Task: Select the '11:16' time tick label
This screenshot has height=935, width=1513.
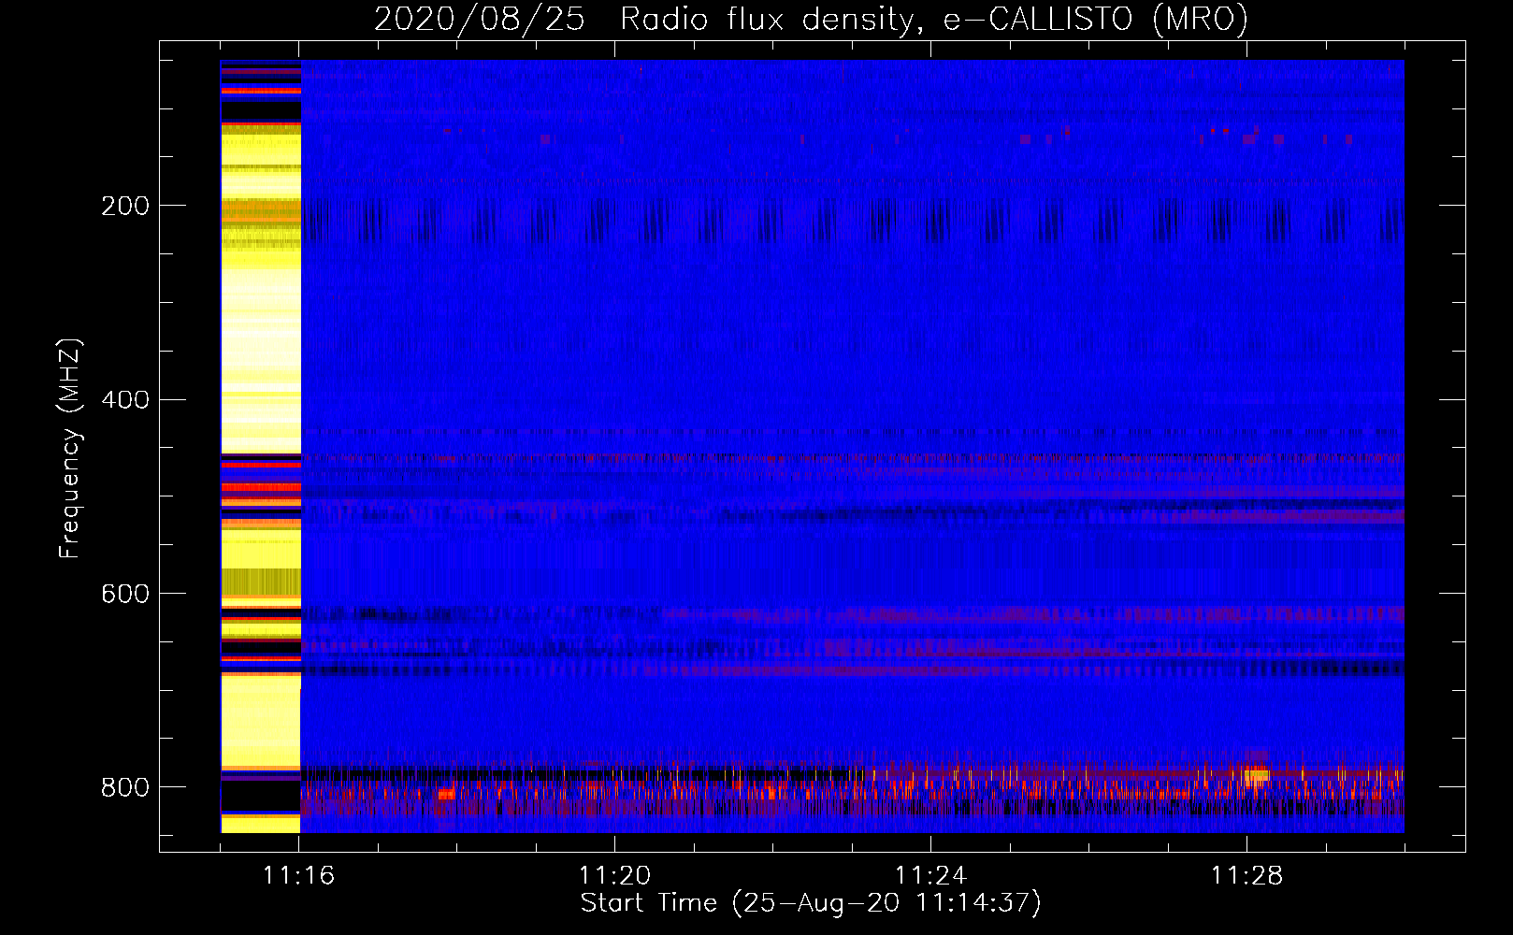Action: 299,876
